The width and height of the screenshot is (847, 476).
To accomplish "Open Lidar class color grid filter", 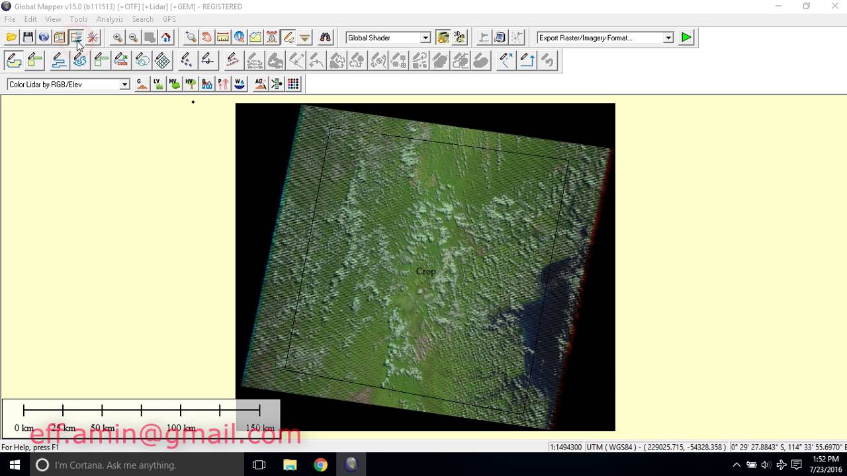I will (x=293, y=84).
